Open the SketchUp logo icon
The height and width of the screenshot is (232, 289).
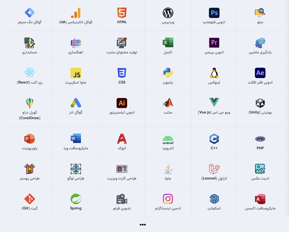coord(214,199)
